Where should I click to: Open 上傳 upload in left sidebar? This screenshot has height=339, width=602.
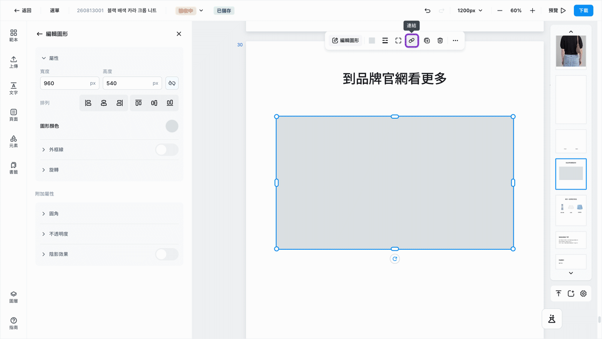pyautogui.click(x=14, y=62)
